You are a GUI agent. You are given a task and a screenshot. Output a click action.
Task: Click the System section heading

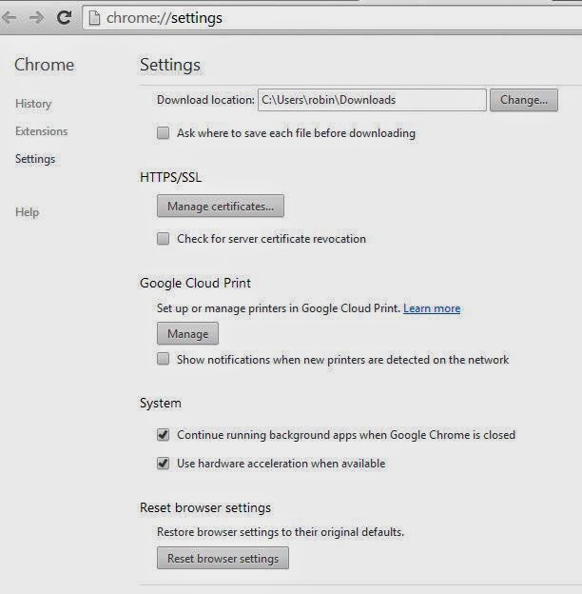[161, 403]
